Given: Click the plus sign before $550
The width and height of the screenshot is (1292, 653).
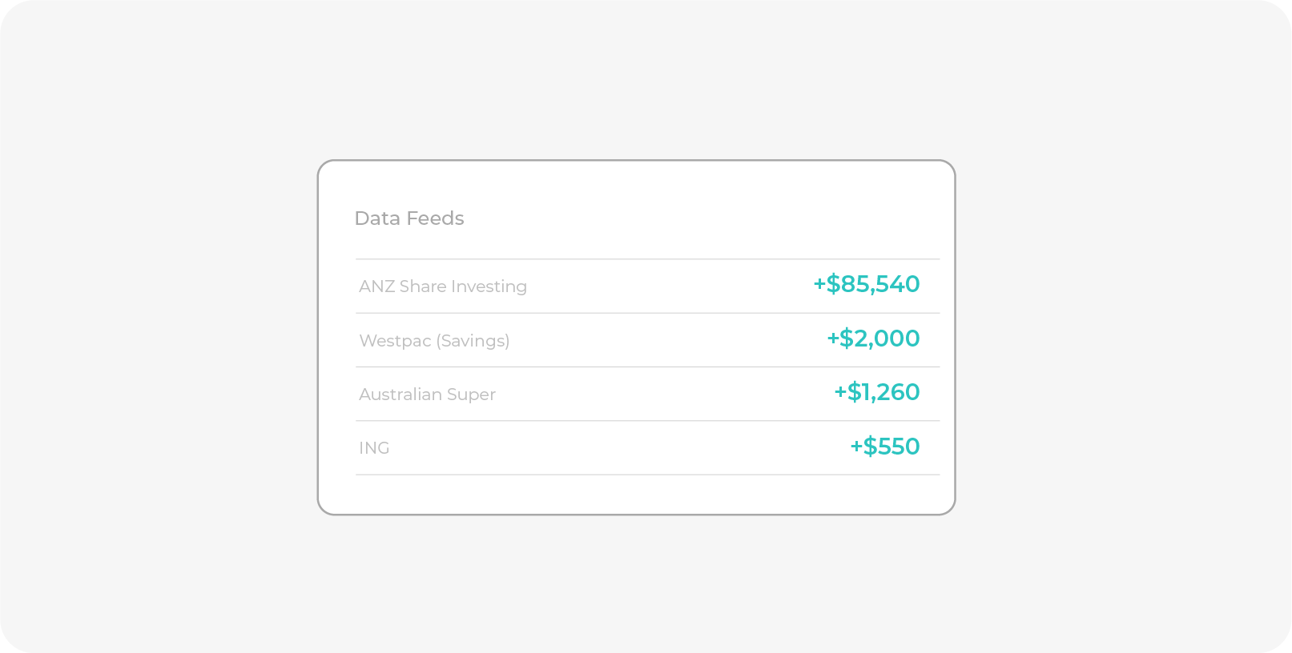Looking at the screenshot, I should (x=856, y=447).
